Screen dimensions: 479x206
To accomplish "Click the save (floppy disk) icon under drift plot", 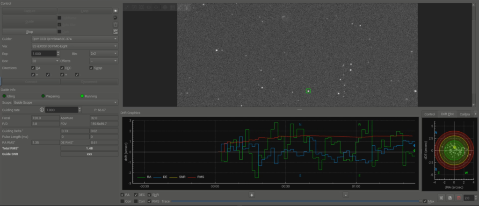I will click(450, 198).
